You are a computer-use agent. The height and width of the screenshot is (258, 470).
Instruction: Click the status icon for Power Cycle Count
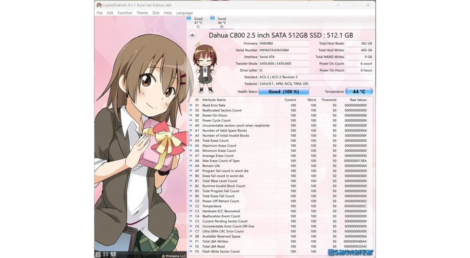(x=191, y=120)
